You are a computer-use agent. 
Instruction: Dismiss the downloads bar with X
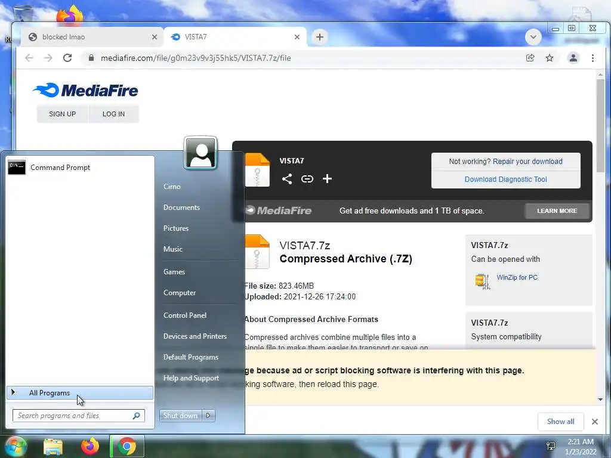(595, 422)
